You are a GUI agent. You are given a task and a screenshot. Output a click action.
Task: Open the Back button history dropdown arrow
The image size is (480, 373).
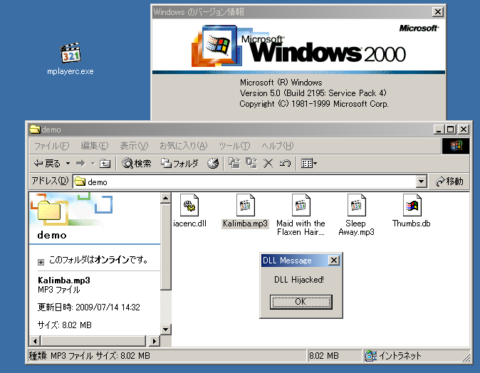(x=68, y=164)
